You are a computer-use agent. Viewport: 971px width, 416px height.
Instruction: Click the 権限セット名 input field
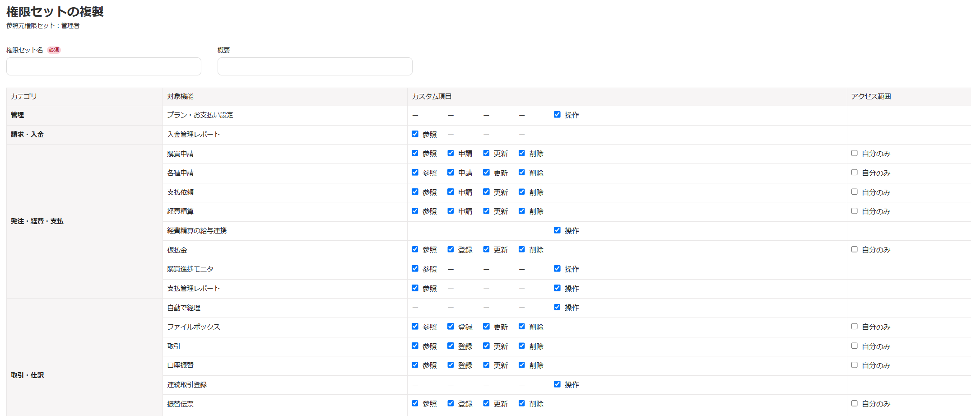pyautogui.click(x=104, y=66)
